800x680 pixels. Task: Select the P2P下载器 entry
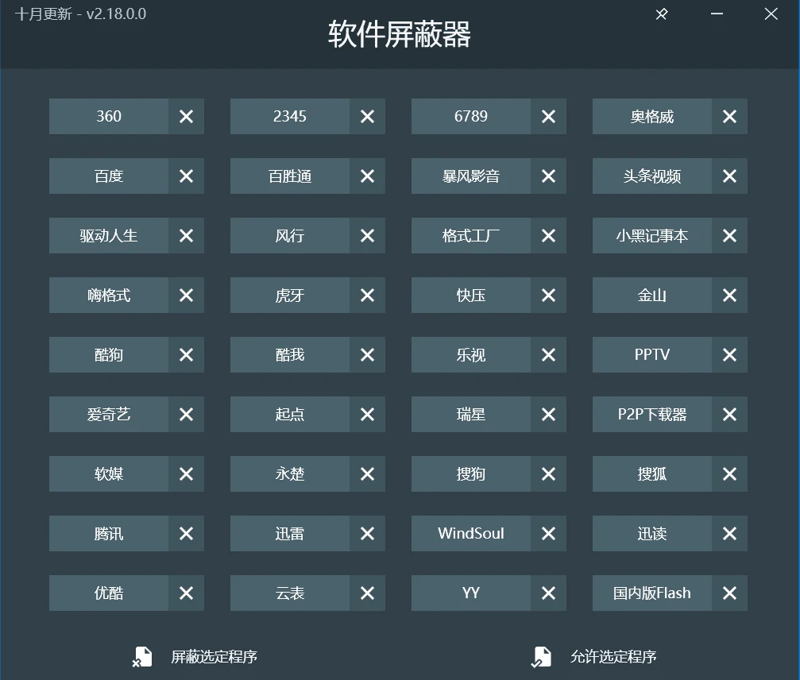click(x=652, y=415)
